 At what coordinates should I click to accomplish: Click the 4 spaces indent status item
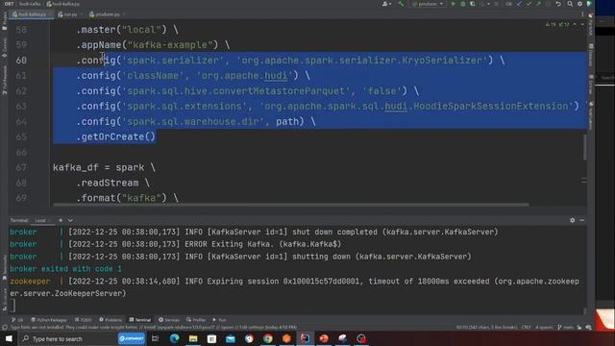click(544, 327)
